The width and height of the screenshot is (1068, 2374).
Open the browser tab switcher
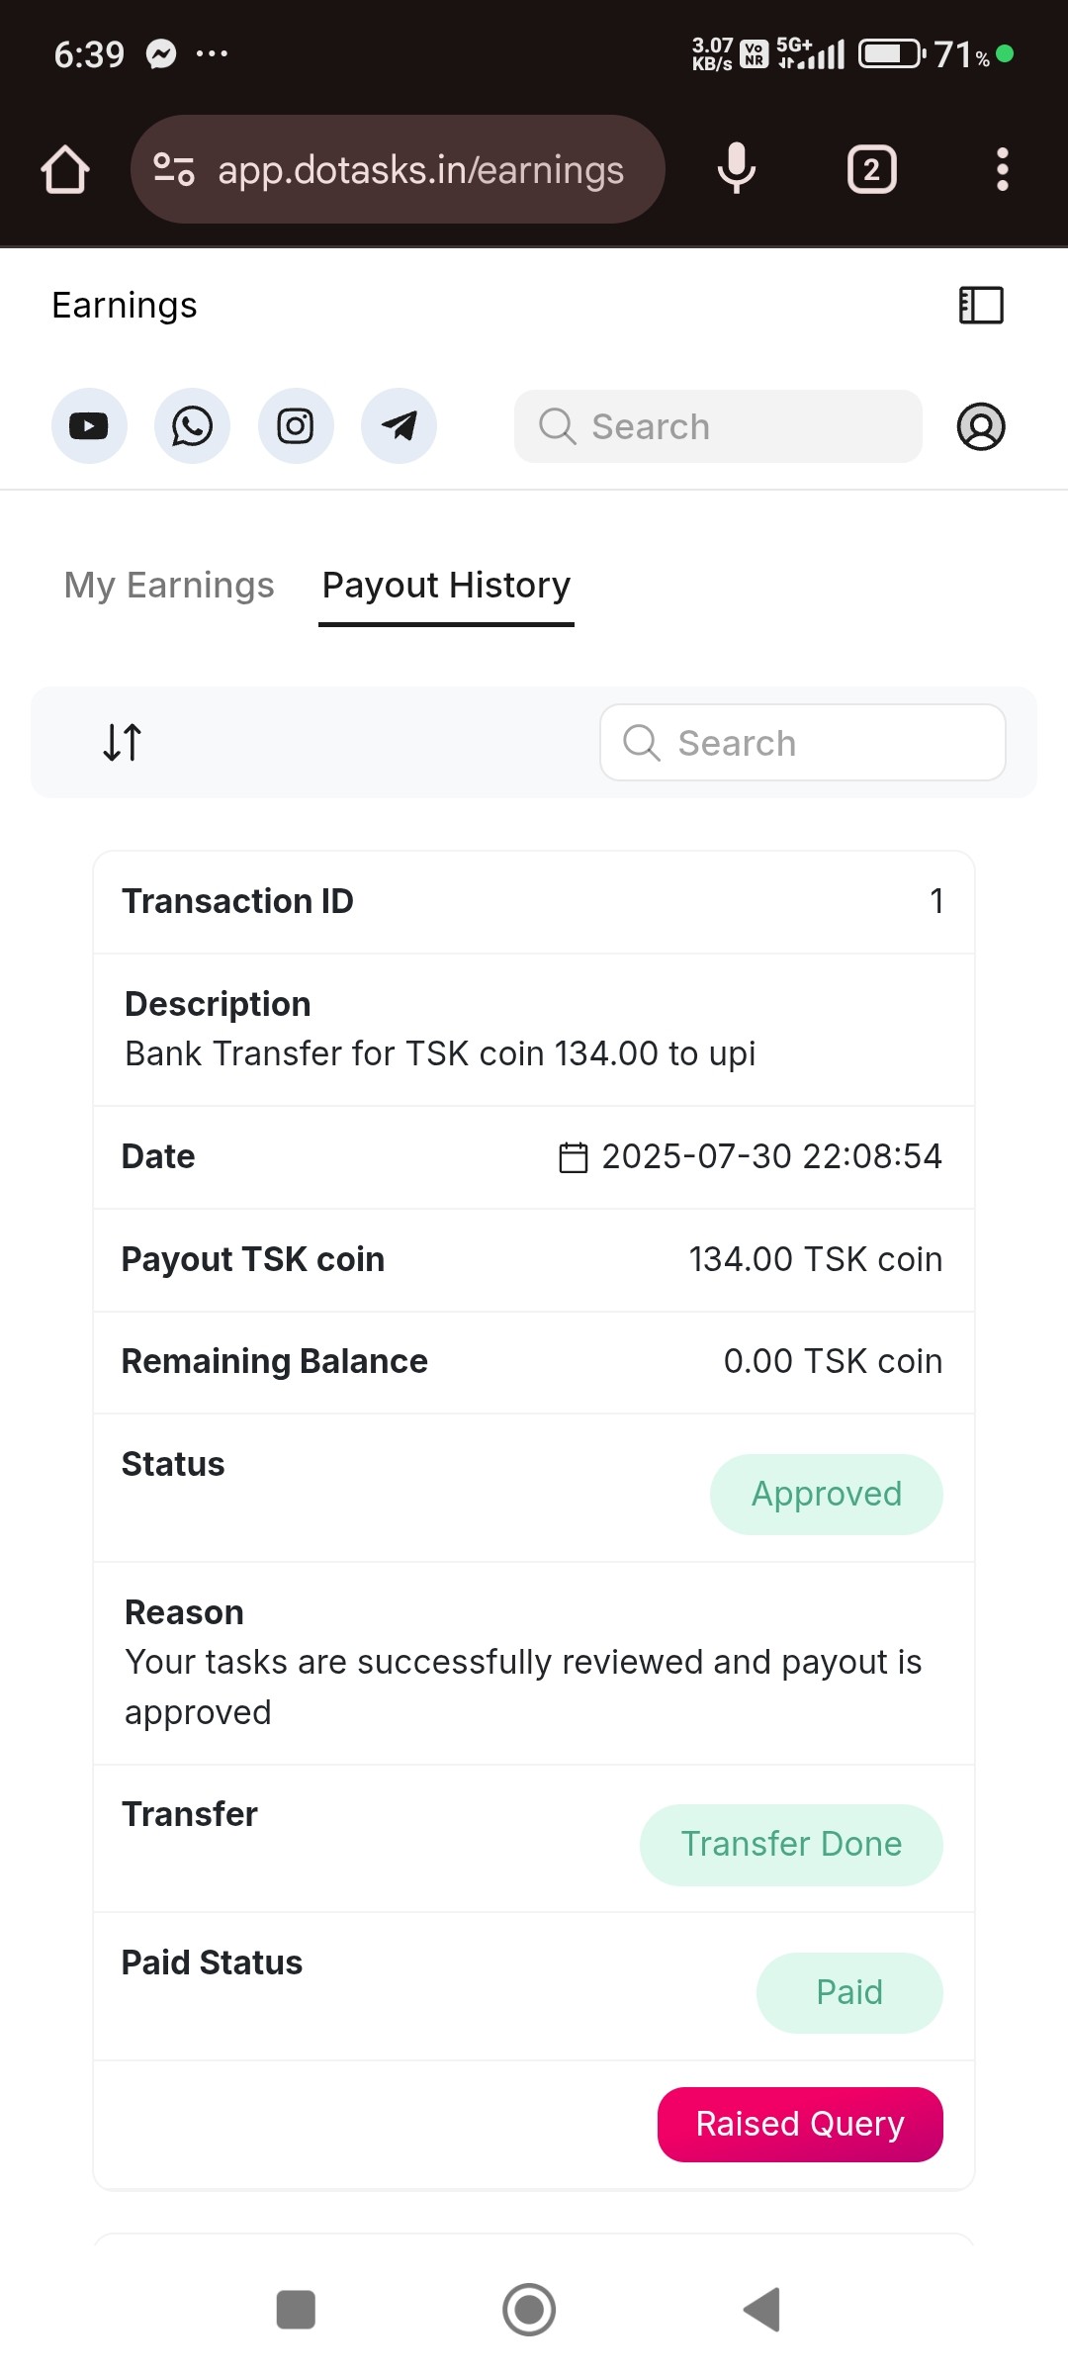click(871, 169)
